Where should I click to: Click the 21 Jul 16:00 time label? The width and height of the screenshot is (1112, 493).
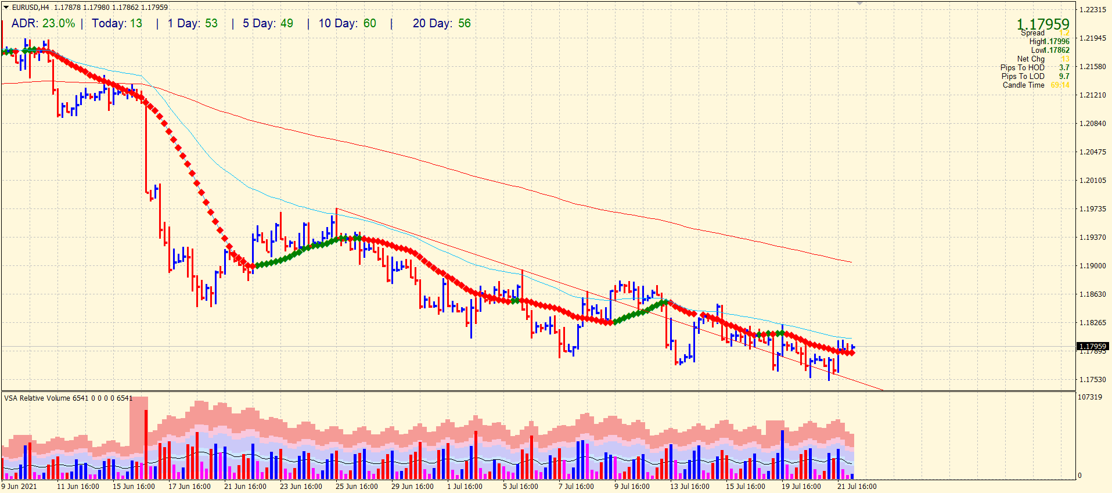(x=857, y=487)
